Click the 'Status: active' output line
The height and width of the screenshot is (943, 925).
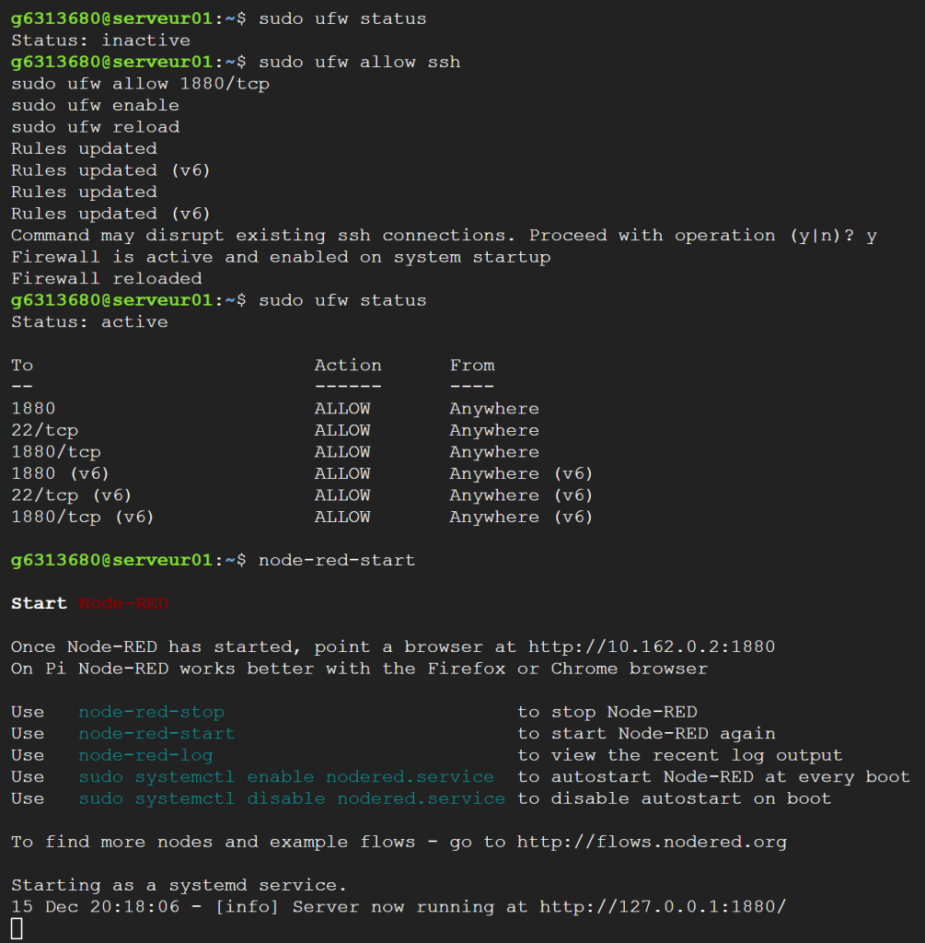[89, 322]
